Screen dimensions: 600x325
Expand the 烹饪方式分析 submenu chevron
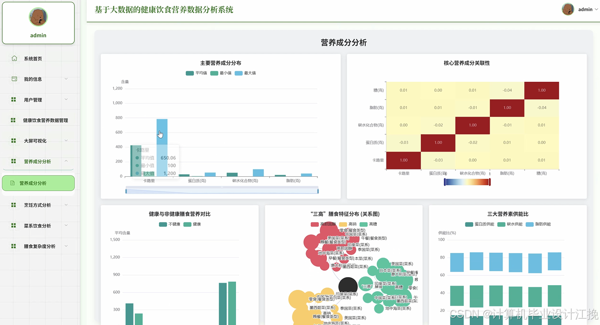66,205
